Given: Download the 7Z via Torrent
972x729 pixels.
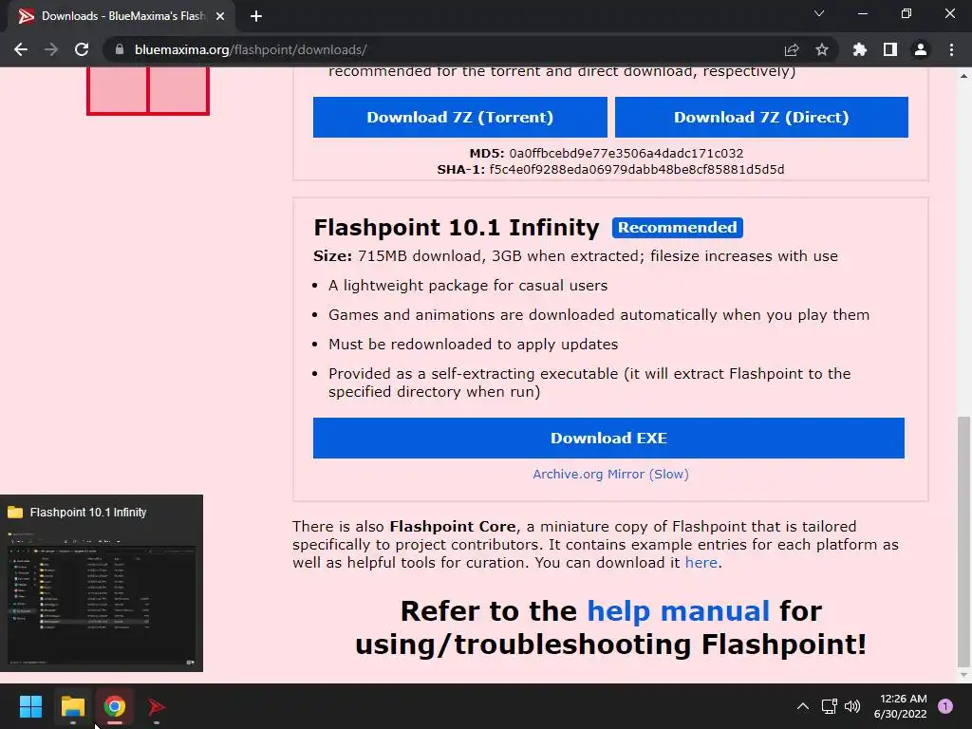Looking at the screenshot, I should click(460, 117).
